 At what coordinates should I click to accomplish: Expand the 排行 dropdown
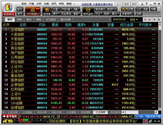pyautogui.click(x=56, y=14)
